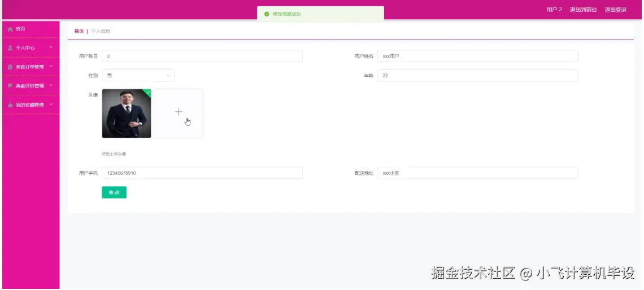The image size is (644, 290).
Task: Focus the 用户姓名 input field
Action: pyautogui.click(x=478, y=56)
